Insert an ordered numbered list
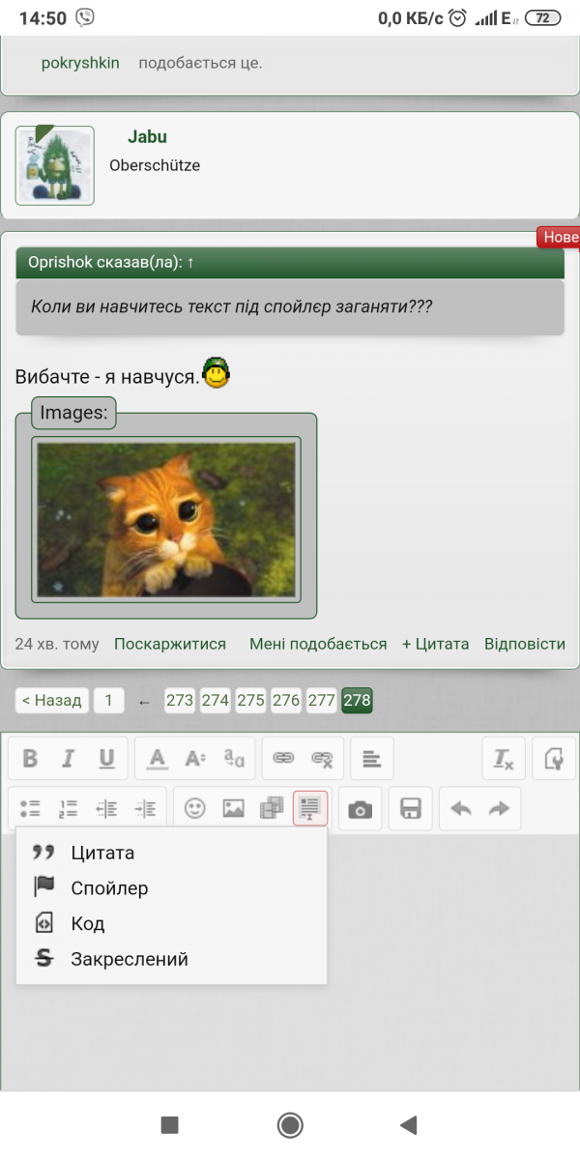The image size is (580, 1160). 68,809
